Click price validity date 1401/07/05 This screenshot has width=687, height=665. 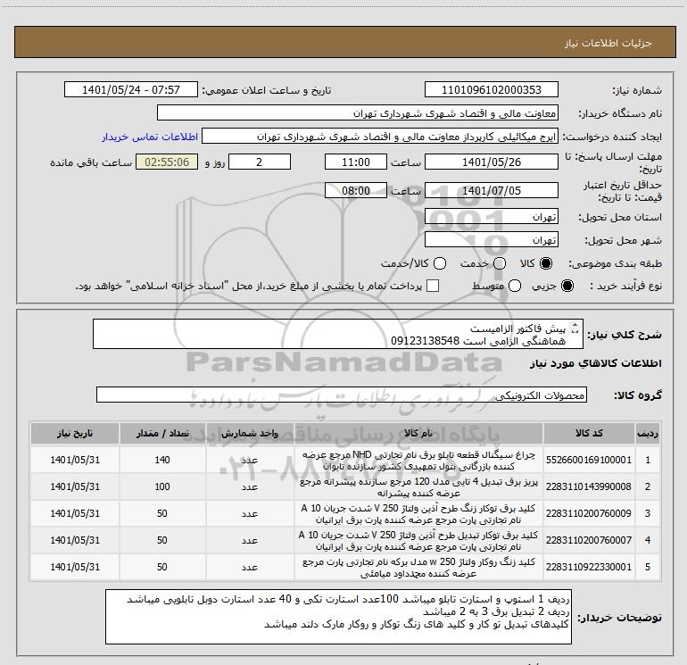[x=491, y=190]
